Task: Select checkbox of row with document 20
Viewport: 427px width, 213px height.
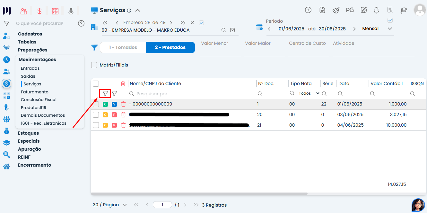Action: click(x=96, y=115)
